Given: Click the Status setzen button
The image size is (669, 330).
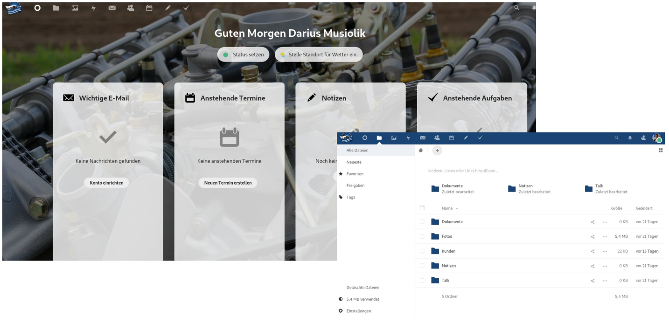Looking at the screenshot, I should [243, 55].
